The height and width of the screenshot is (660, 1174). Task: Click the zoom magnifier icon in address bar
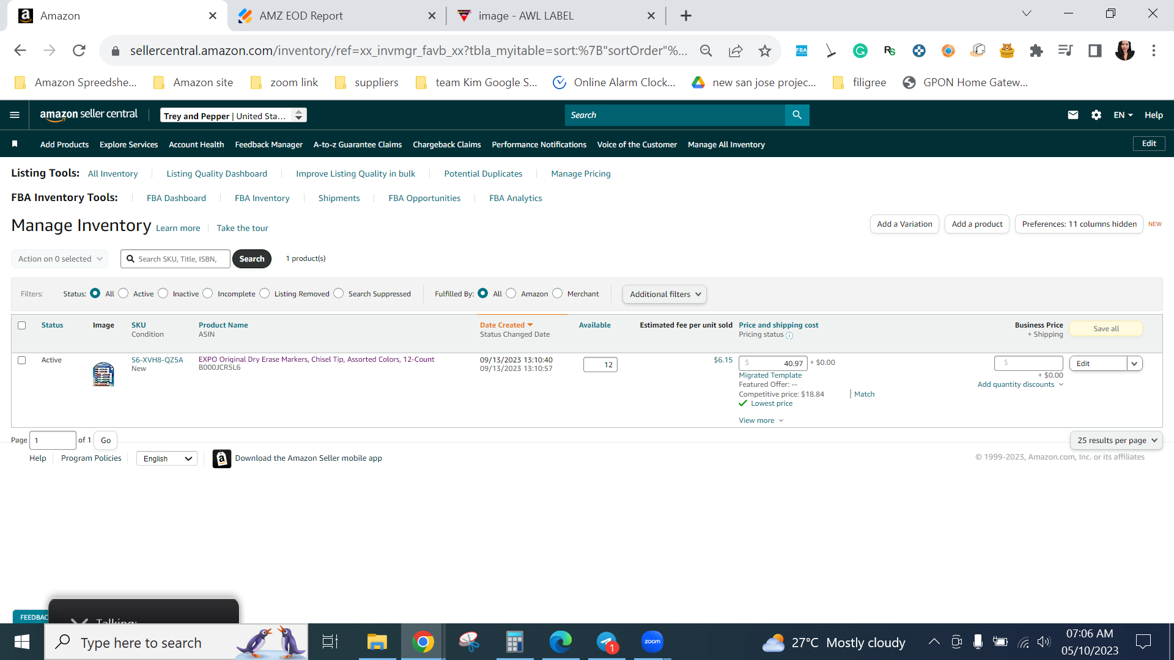[x=706, y=51]
